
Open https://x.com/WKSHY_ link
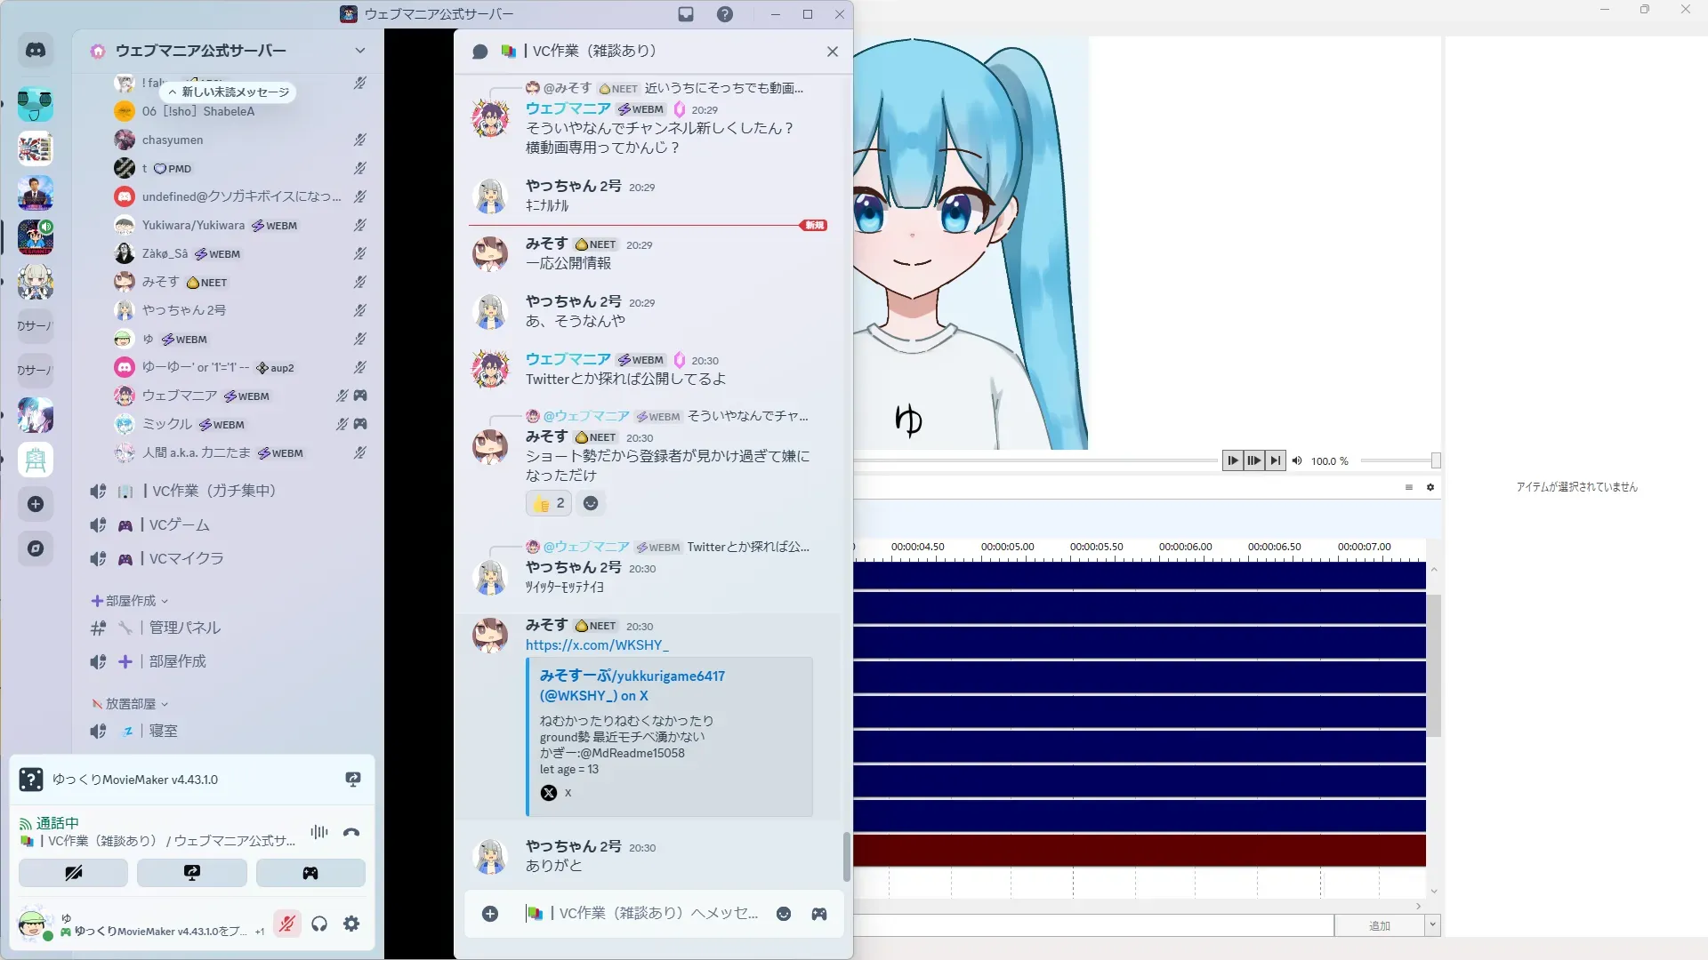click(596, 645)
